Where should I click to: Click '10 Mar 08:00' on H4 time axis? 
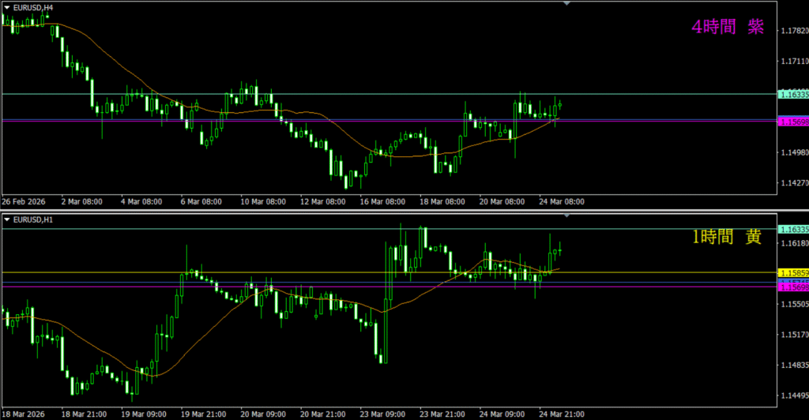263,201
